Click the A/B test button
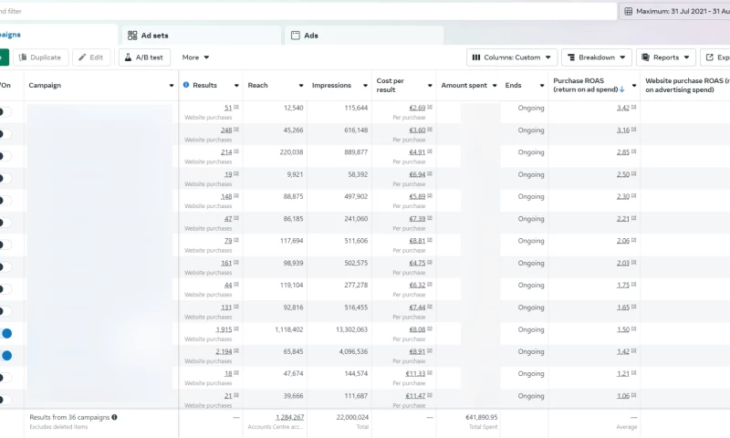Viewport: 730px width, 438px height. coord(144,57)
